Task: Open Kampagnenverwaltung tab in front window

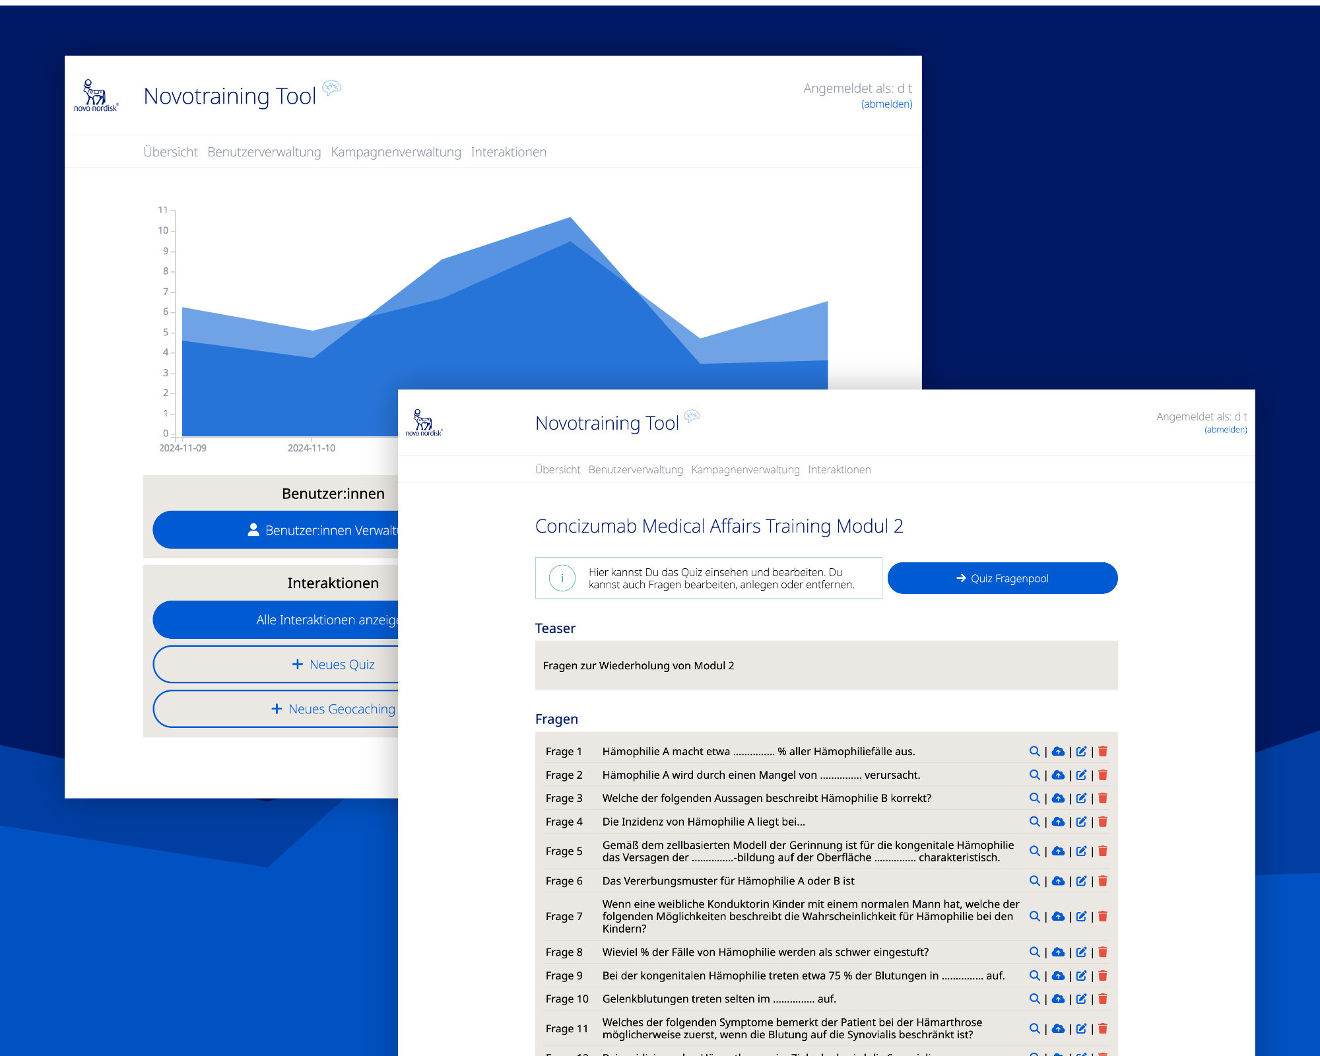Action: pos(745,469)
